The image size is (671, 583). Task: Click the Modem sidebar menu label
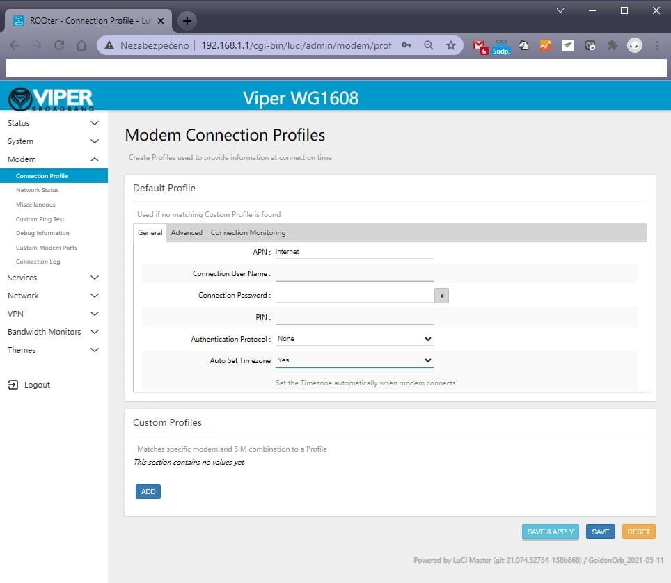click(x=22, y=159)
